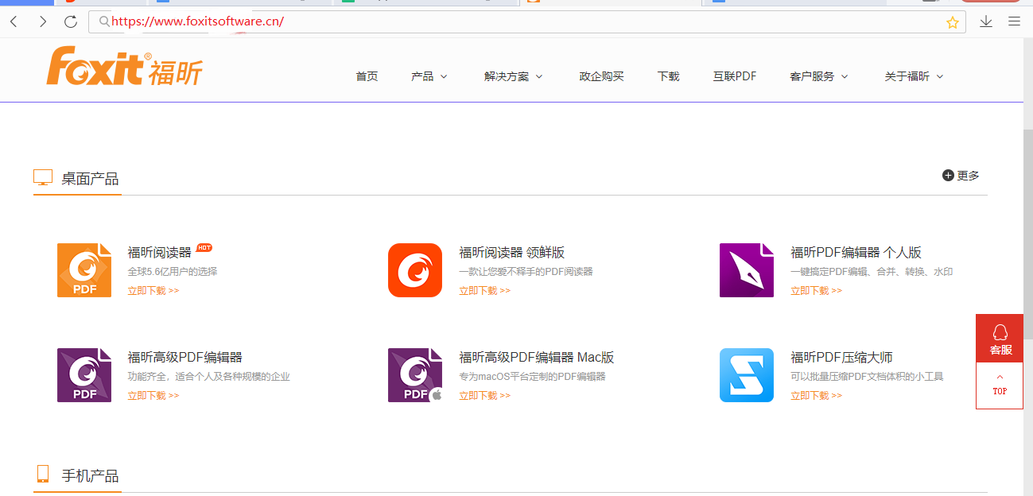
Task: Click 立即下载 under 福昕阅读器 领鲜版
Action: point(484,291)
